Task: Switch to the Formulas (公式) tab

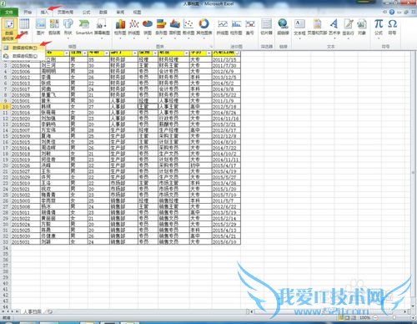Action: tap(86, 12)
